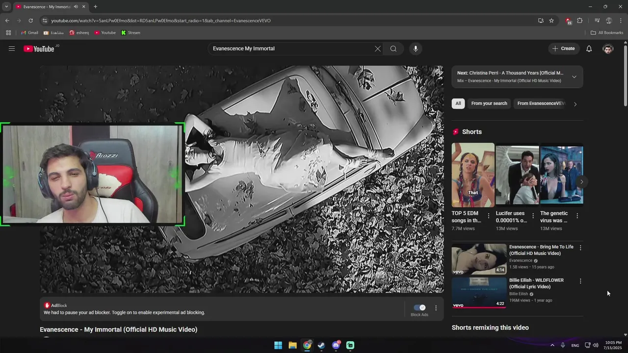The height and width of the screenshot is (353, 628).
Task: Open File Explorer from taskbar
Action: pyautogui.click(x=292, y=345)
